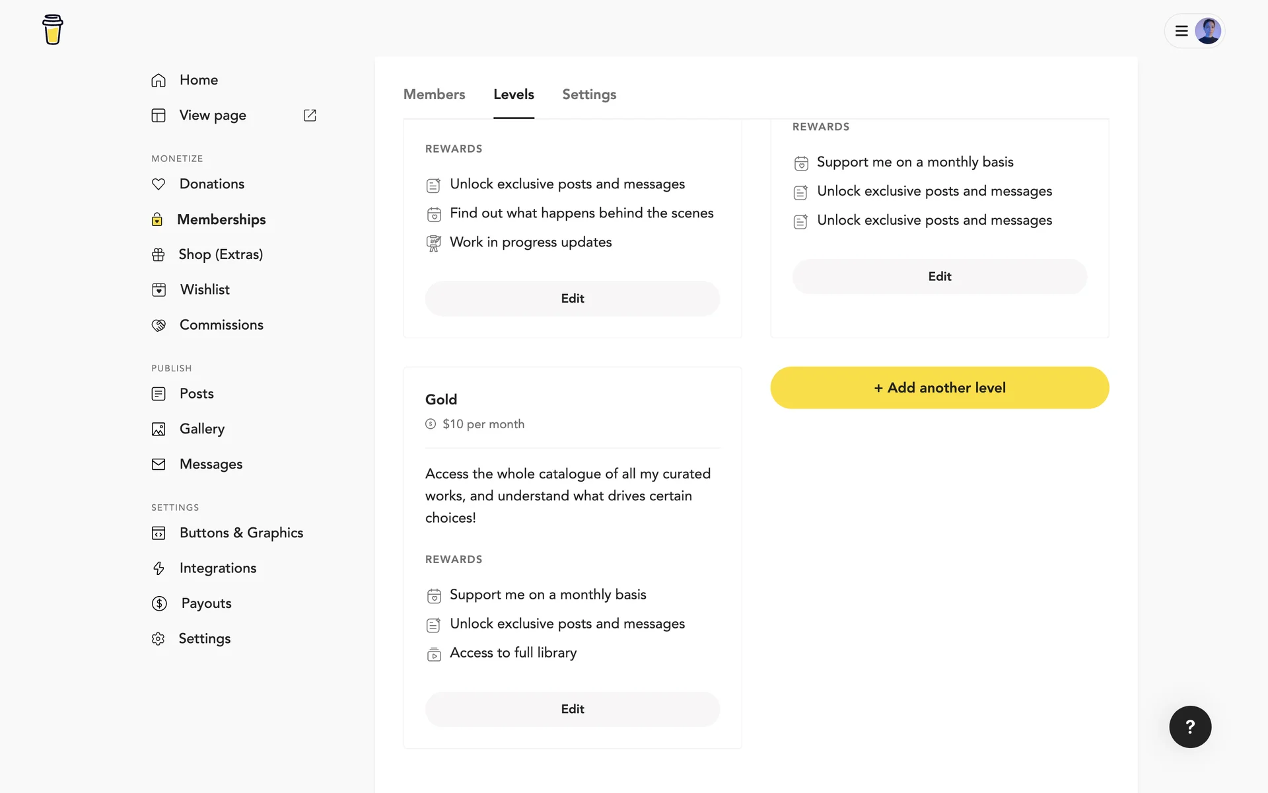Open the external link icon beside View page
Viewport: 1268px width, 793px height.
point(310,116)
